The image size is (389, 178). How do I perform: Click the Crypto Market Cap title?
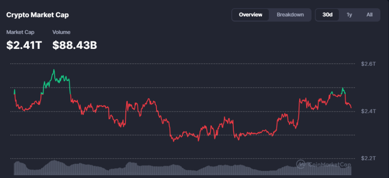(x=38, y=15)
